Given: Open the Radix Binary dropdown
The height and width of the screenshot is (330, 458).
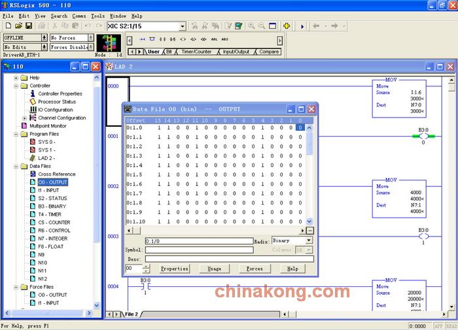Looking at the screenshot, I should [309, 240].
